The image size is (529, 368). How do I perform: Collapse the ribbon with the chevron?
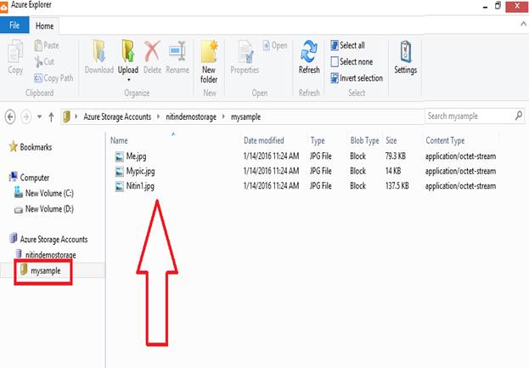click(x=523, y=24)
